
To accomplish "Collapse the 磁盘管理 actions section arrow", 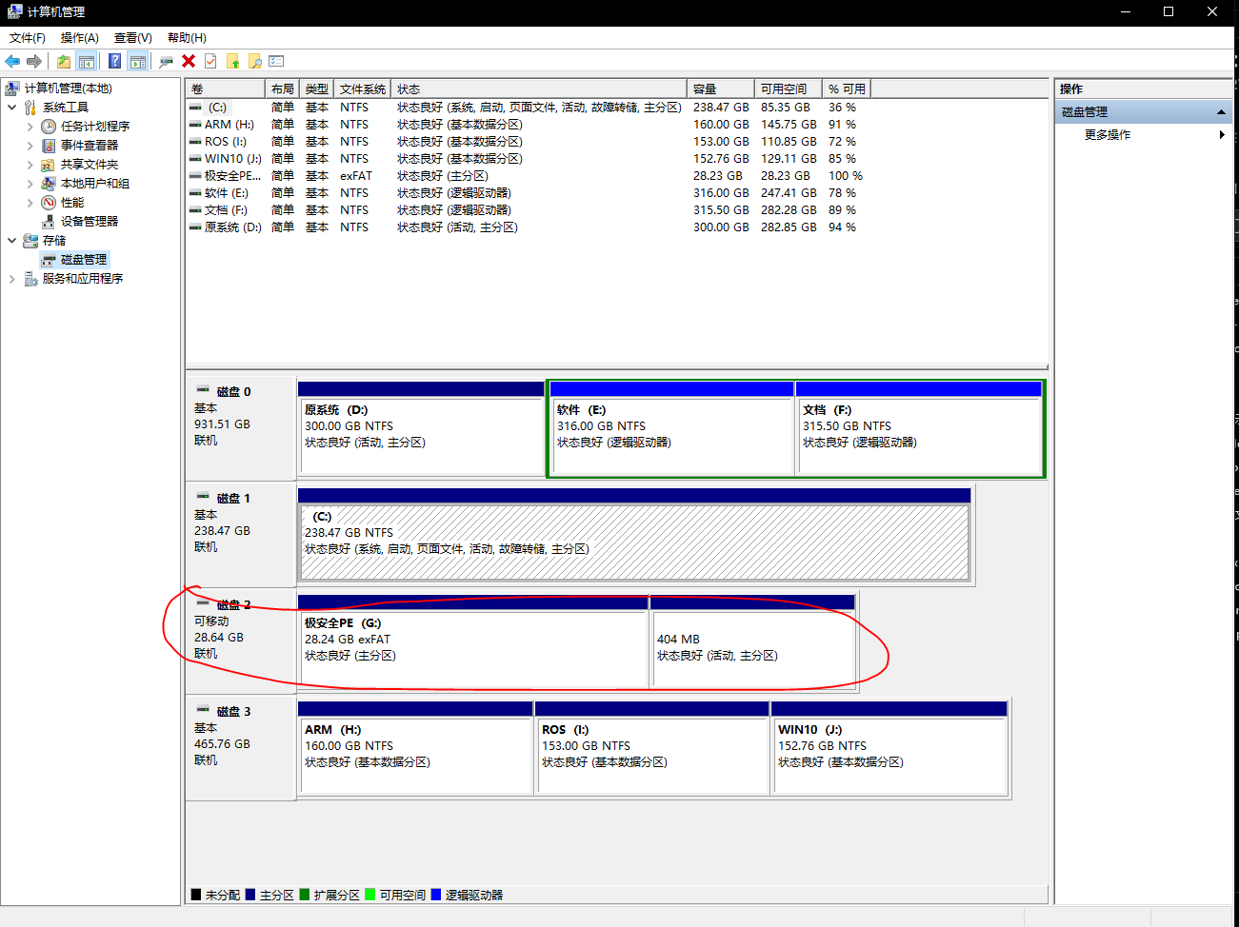I will pos(1221,112).
